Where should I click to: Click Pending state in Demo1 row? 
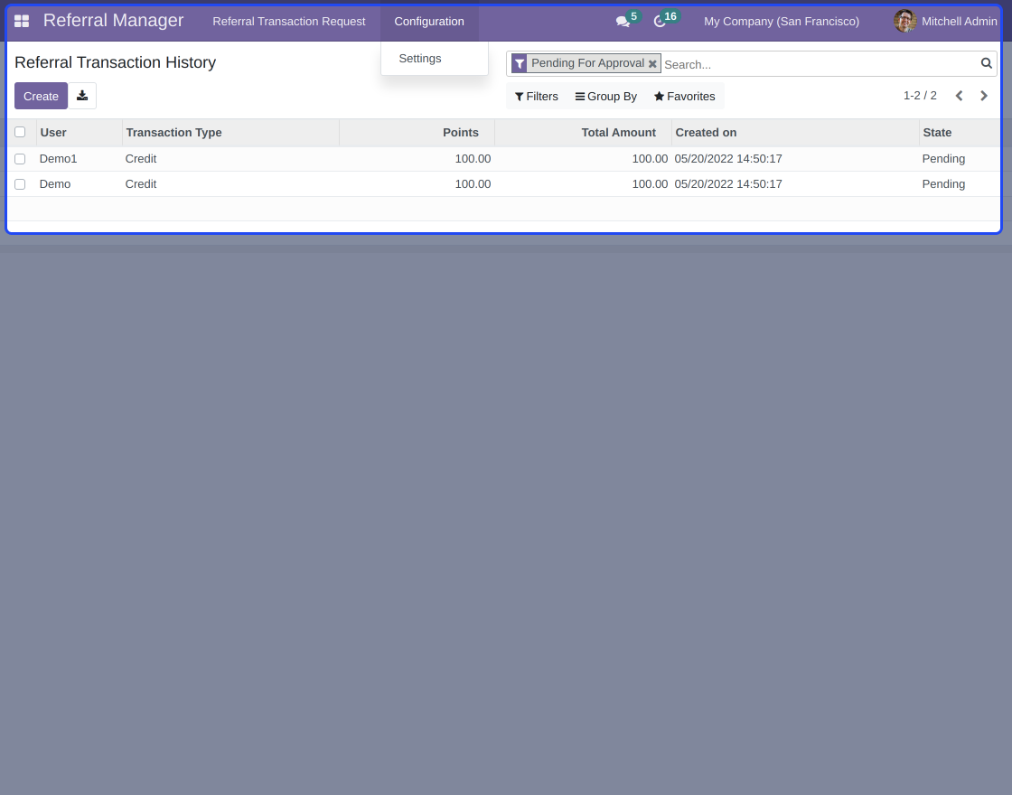(943, 159)
